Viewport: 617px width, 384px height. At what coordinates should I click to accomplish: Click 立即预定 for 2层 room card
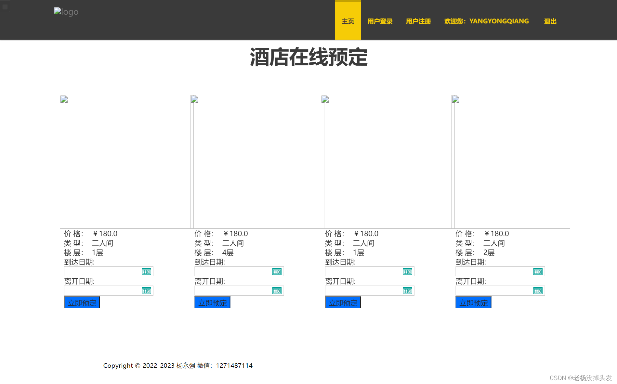tap(473, 302)
